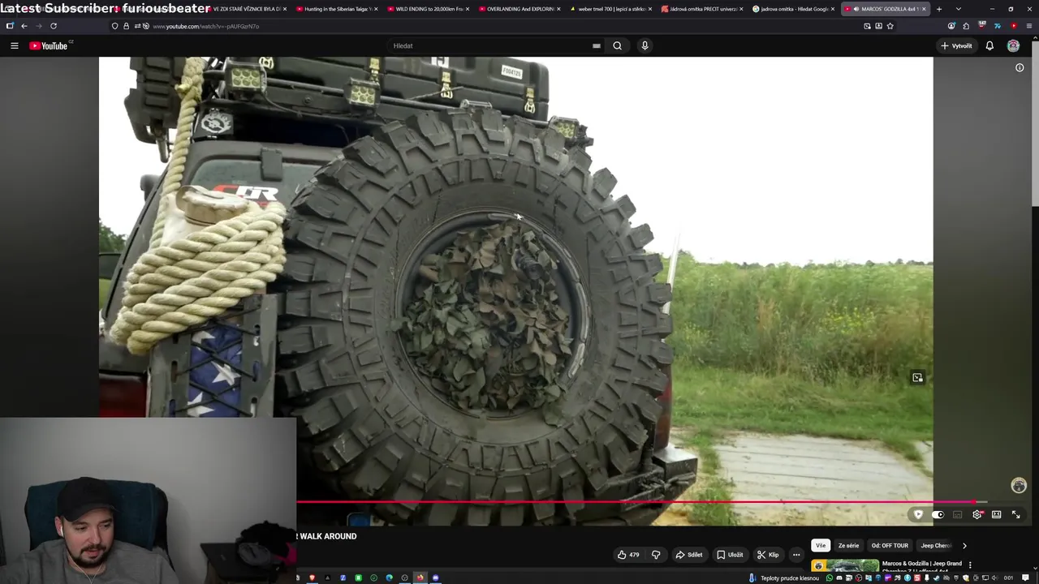Open more actions three-dot menu
This screenshot has height=584, width=1039.
coord(796,555)
